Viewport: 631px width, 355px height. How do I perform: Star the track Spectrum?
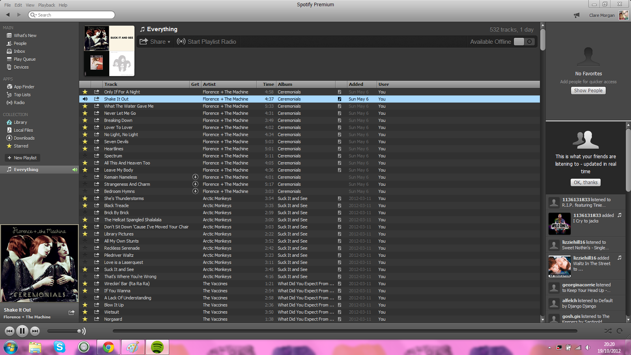[85, 156]
